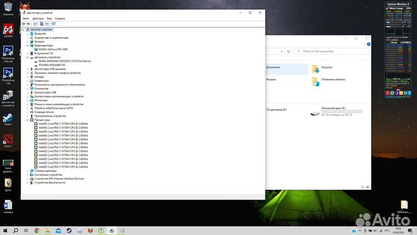The image size is (417, 235).
Task: Select the AIDA64 desktop shortcut
Action: click(8, 30)
